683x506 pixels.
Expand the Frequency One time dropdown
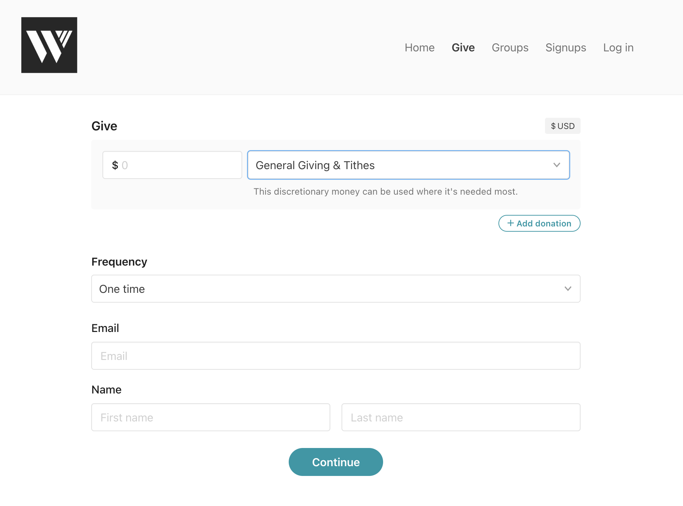click(x=329, y=289)
